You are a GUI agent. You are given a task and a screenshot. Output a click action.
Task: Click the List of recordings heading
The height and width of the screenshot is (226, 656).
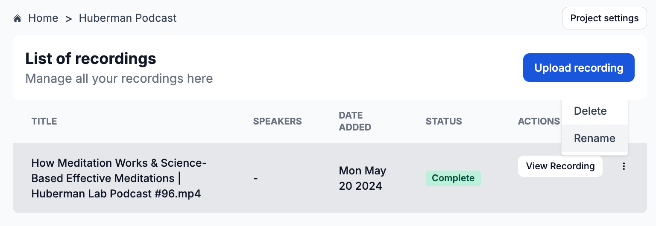click(91, 58)
